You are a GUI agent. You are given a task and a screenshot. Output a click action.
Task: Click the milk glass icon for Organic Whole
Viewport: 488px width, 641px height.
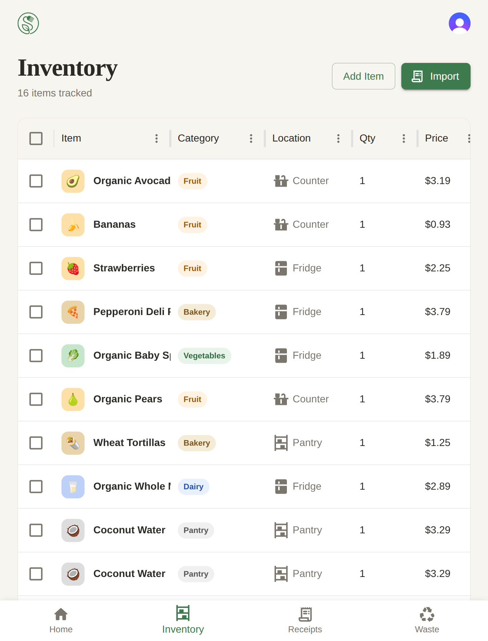(x=73, y=487)
